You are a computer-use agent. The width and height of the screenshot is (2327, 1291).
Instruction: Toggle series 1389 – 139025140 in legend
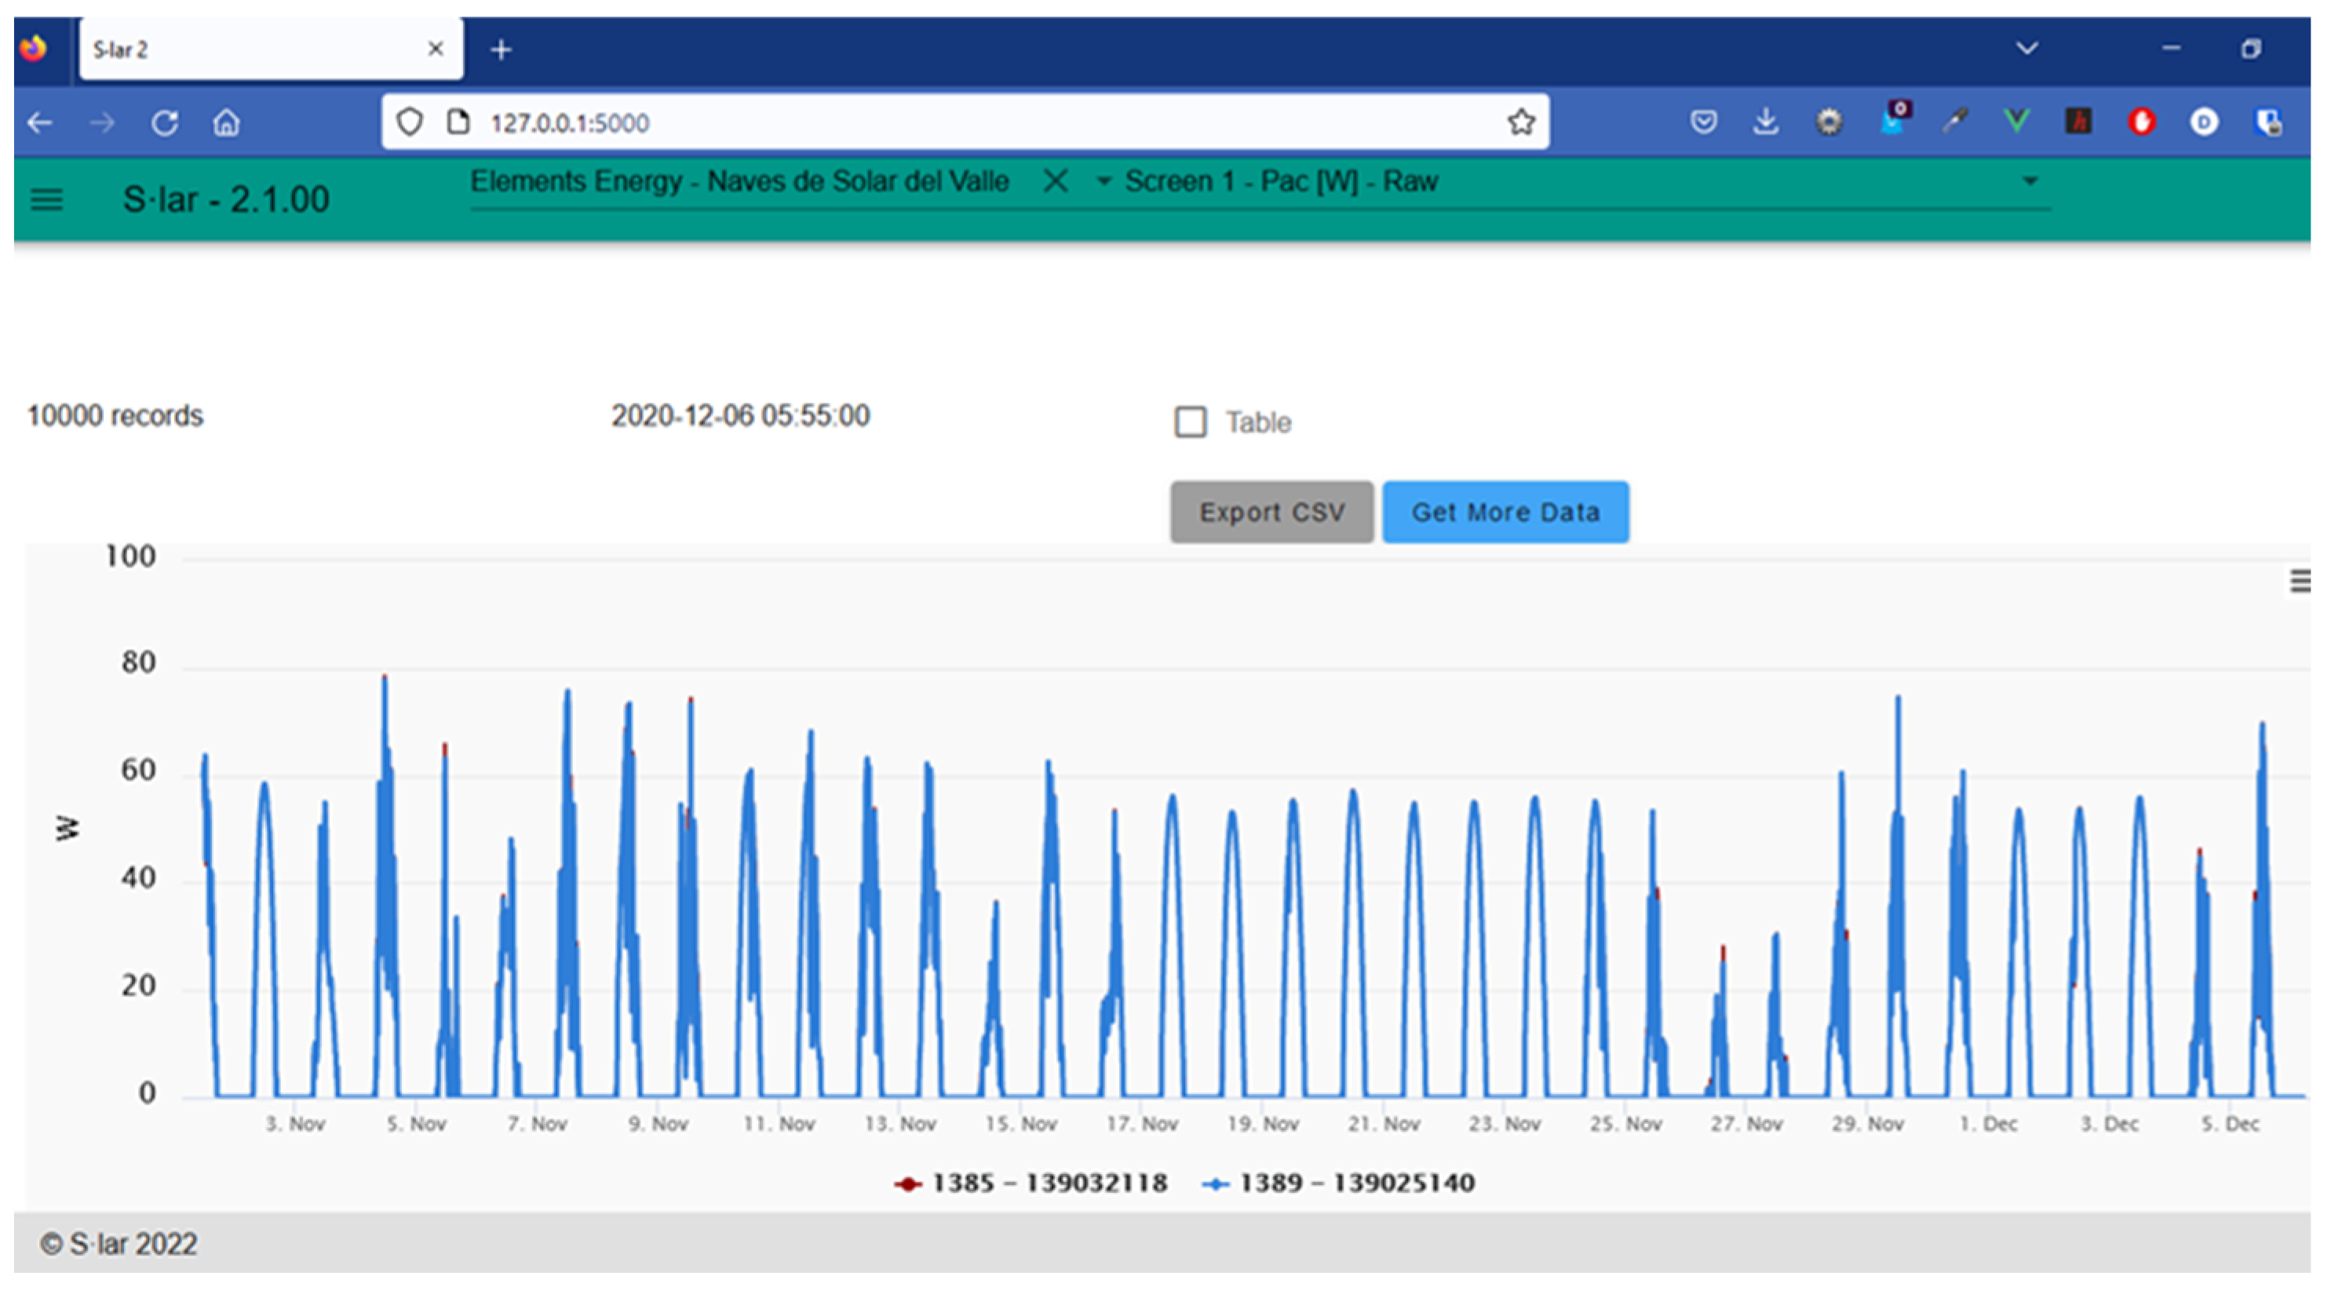(1338, 1183)
